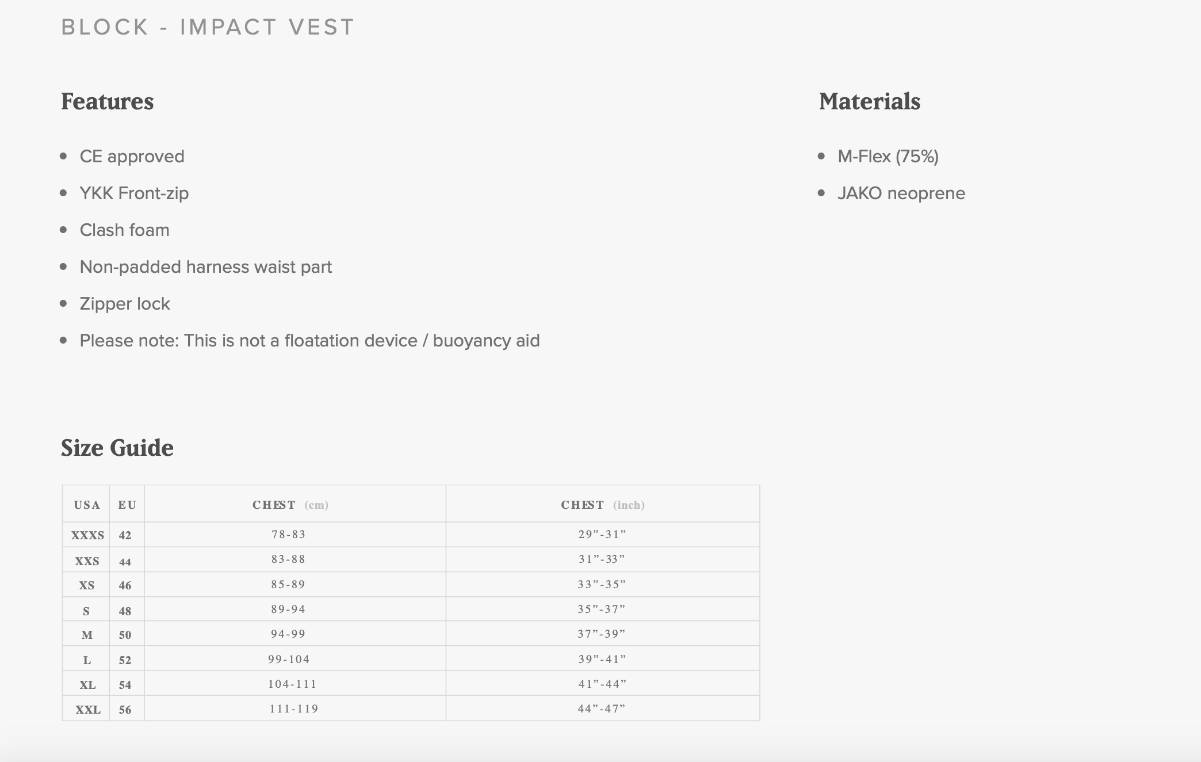Click the CHEST (cm) column header
Screen dimensions: 1201x762
[x=290, y=505]
